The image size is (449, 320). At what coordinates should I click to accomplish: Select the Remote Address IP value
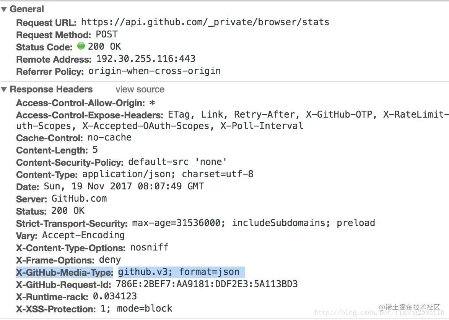(146, 59)
